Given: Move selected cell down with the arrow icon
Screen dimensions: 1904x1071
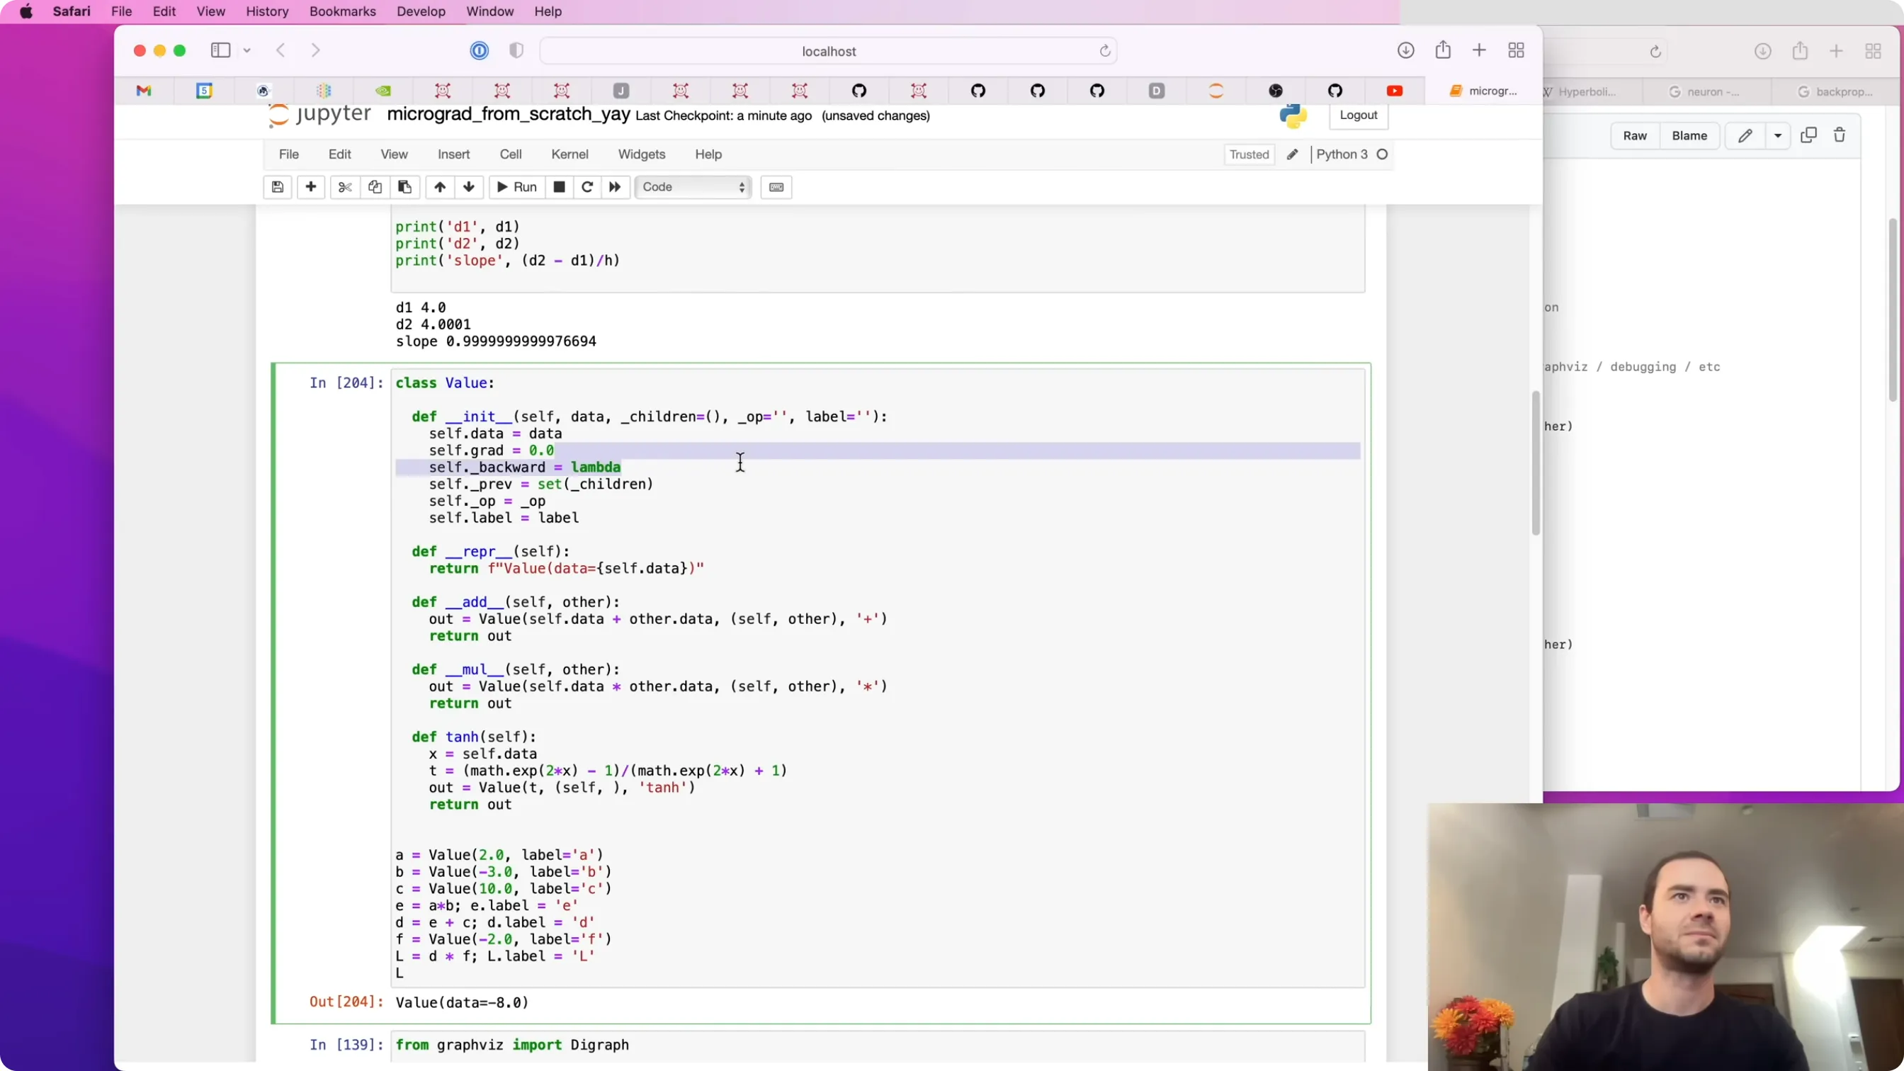Looking at the screenshot, I should pyautogui.click(x=469, y=187).
